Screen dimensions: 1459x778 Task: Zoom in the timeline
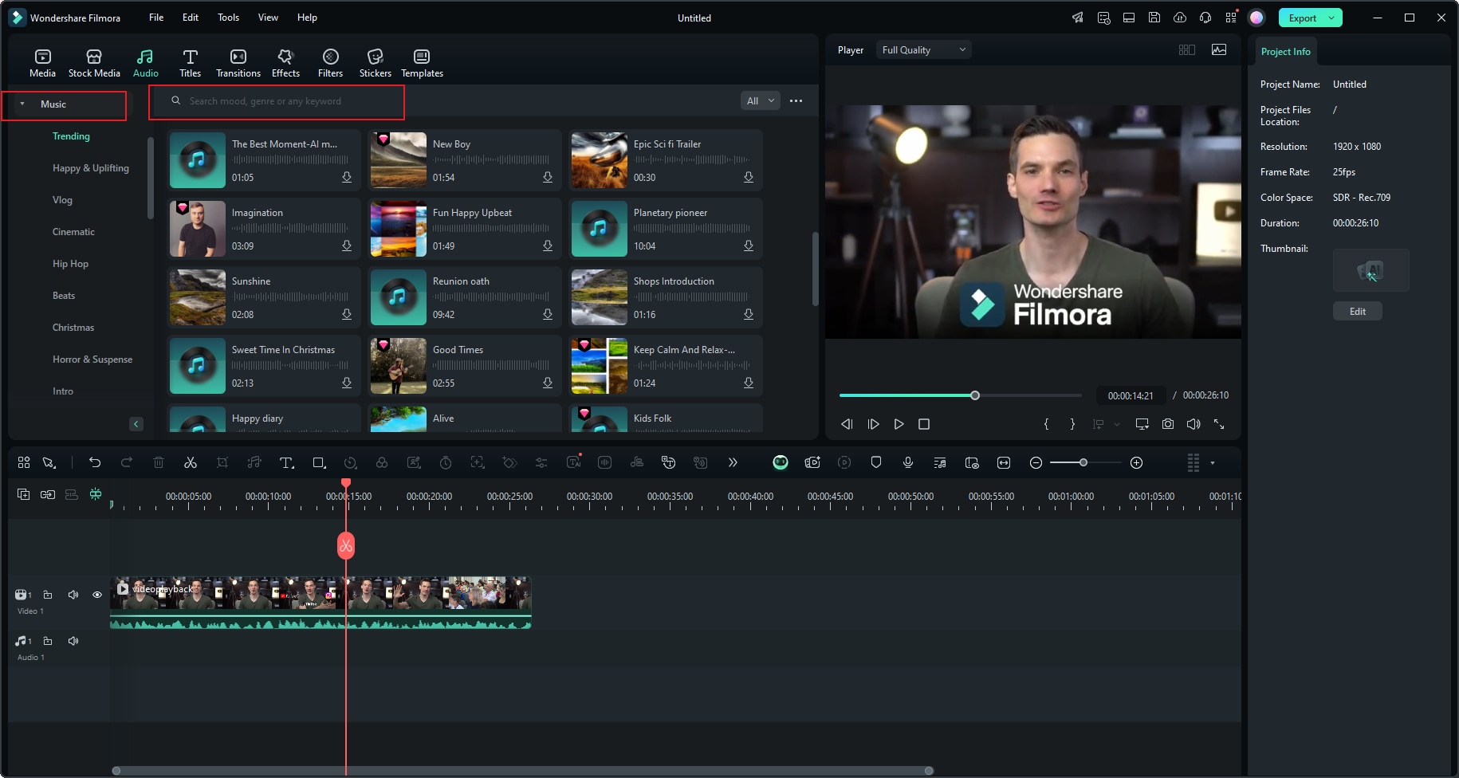(x=1137, y=463)
